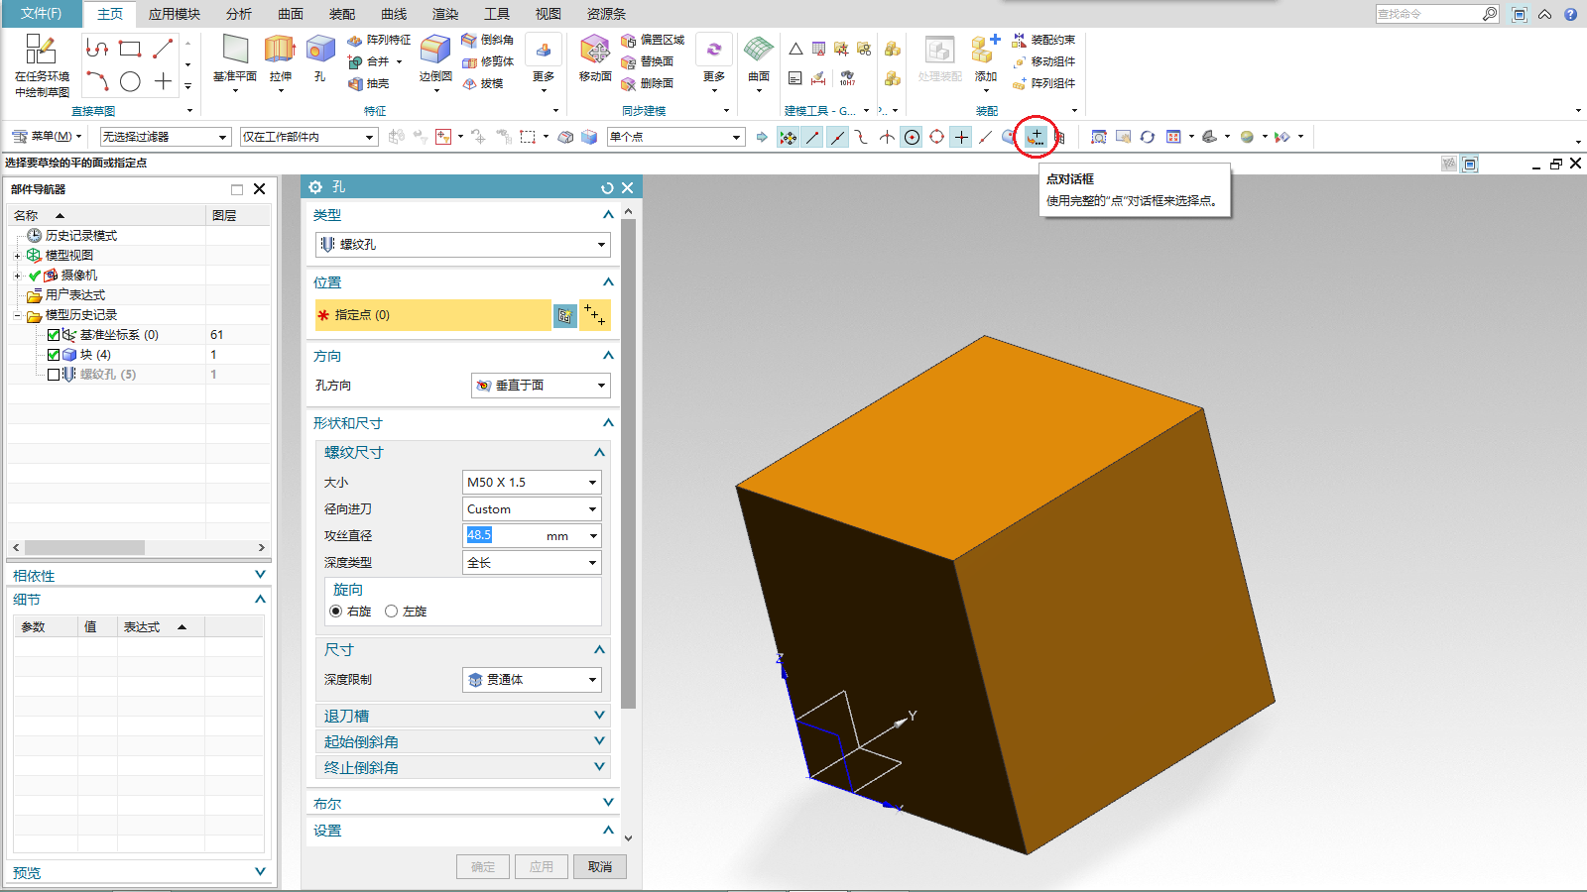Select the 左旋 (Left-hand) radio button
1587x892 pixels.
tap(392, 612)
